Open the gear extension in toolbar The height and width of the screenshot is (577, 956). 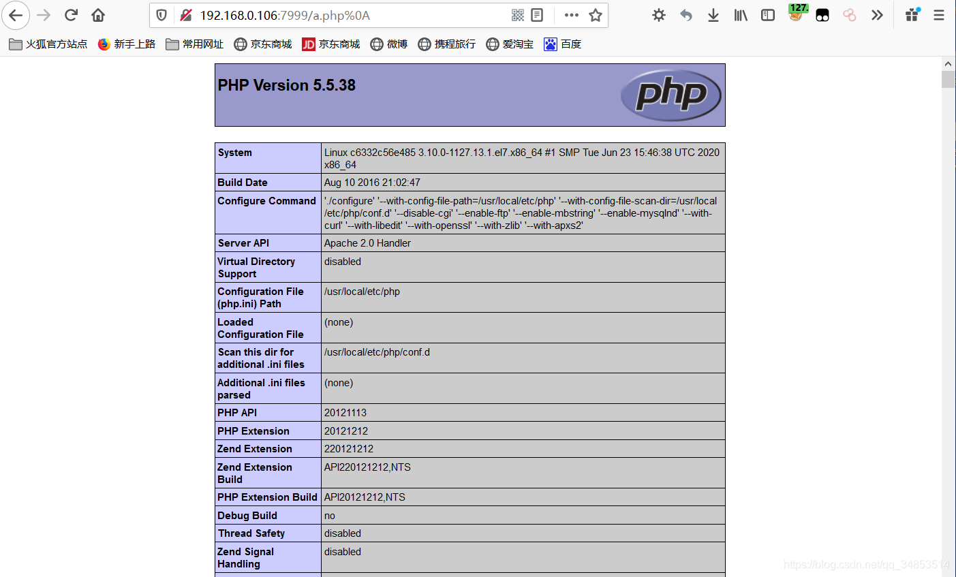click(x=659, y=15)
